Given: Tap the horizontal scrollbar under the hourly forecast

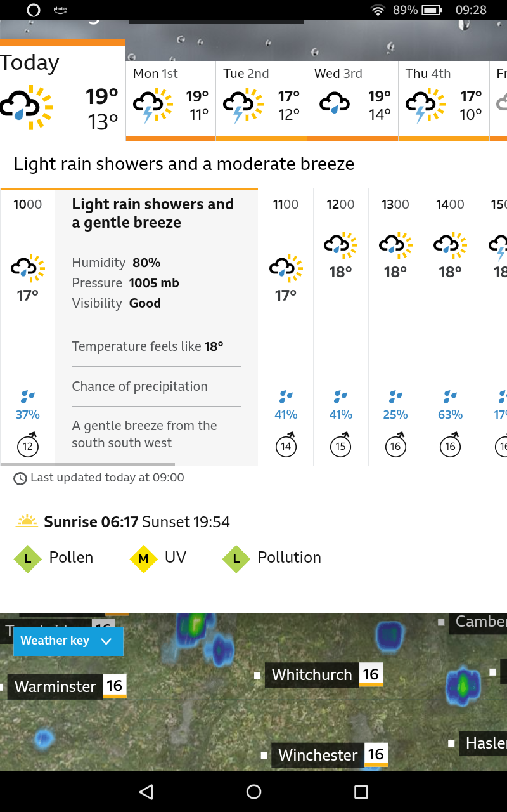Looking at the screenshot, I should [x=87, y=464].
